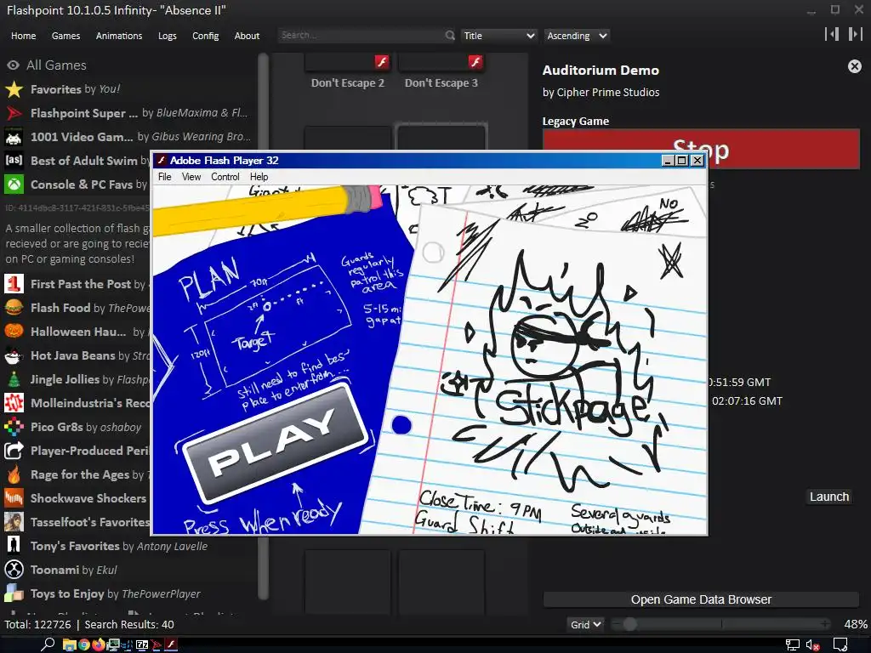Click the Launch button
Image resolution: width=871 pixels, height=653 pixels.
tap(828, 497)
